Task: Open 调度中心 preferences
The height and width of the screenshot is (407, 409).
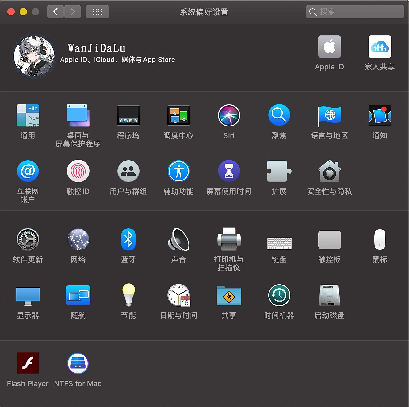Action: pos(178,116)
